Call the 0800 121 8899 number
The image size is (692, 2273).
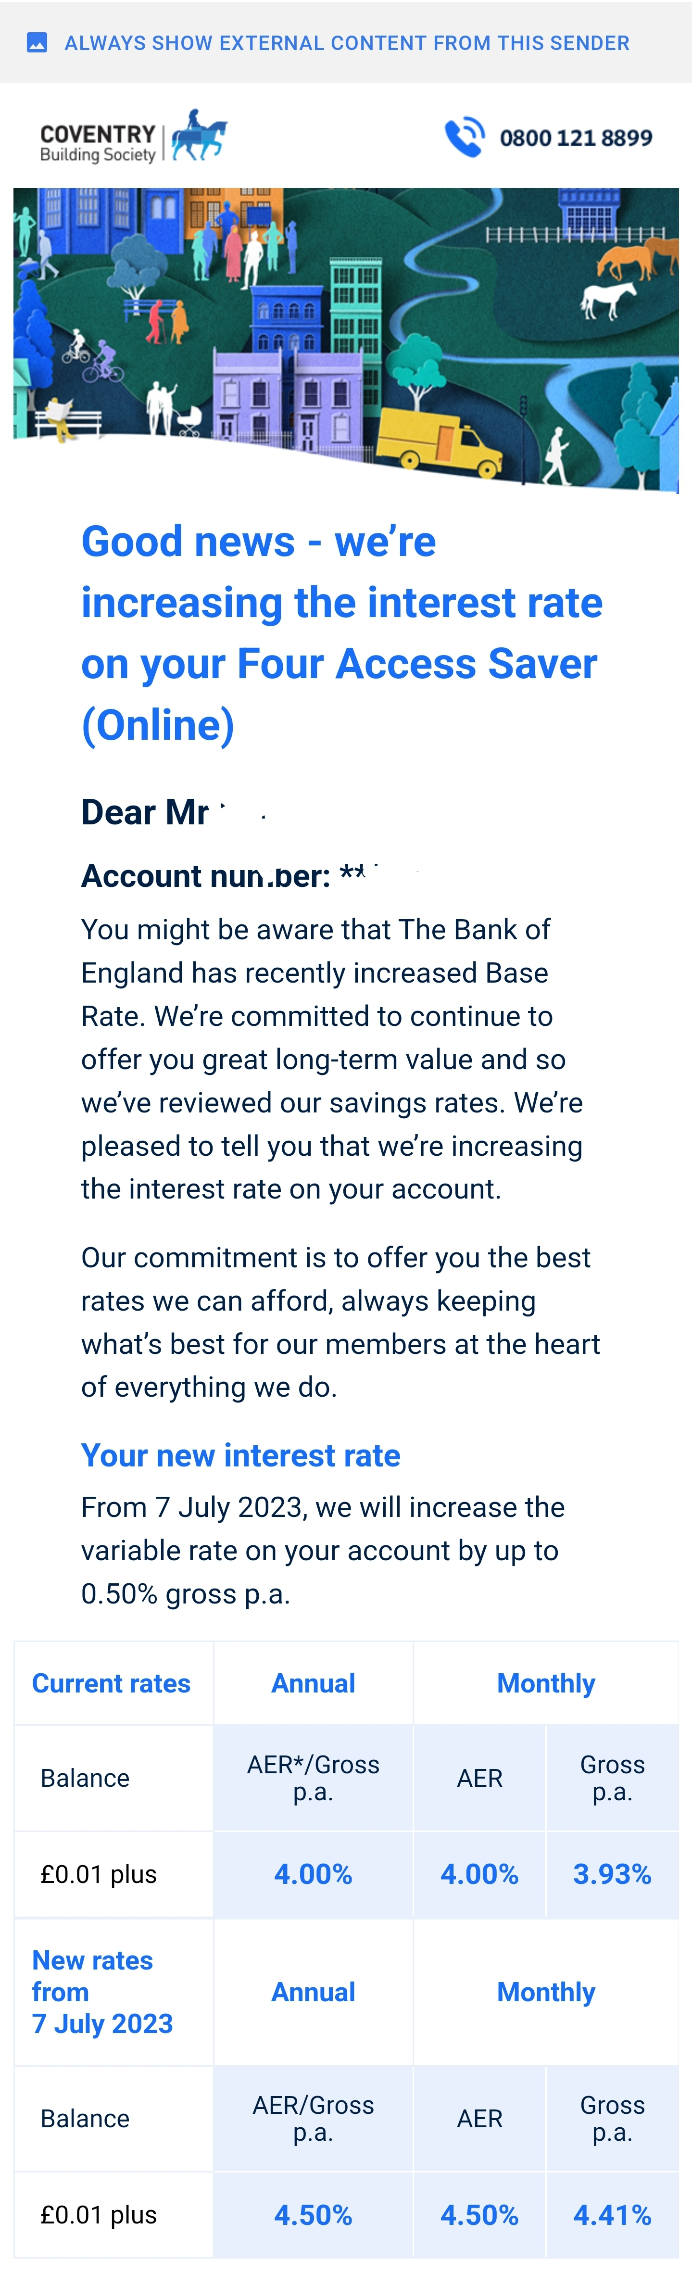click(576, 138)
